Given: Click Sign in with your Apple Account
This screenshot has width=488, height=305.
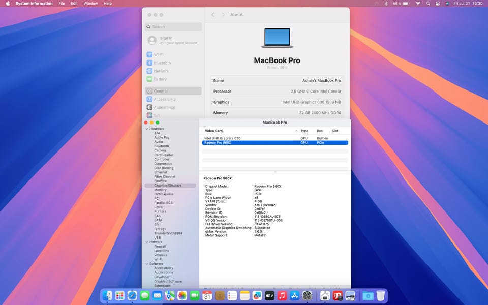Looking at the screenshot, I should pos(173,40).
